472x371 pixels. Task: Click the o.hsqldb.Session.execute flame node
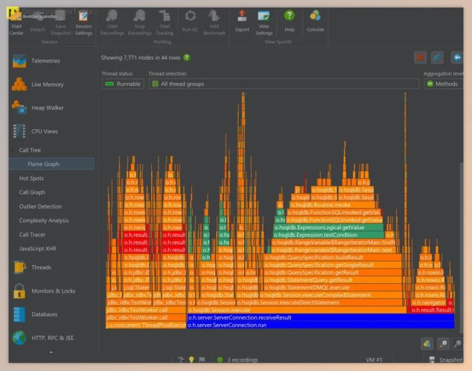coord(297,310)
